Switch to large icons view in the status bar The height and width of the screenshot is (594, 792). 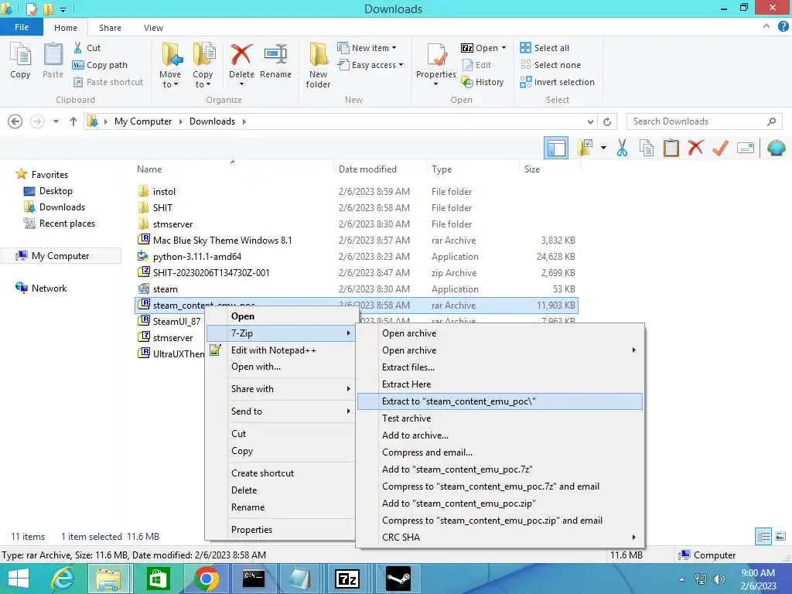[780, 537]
